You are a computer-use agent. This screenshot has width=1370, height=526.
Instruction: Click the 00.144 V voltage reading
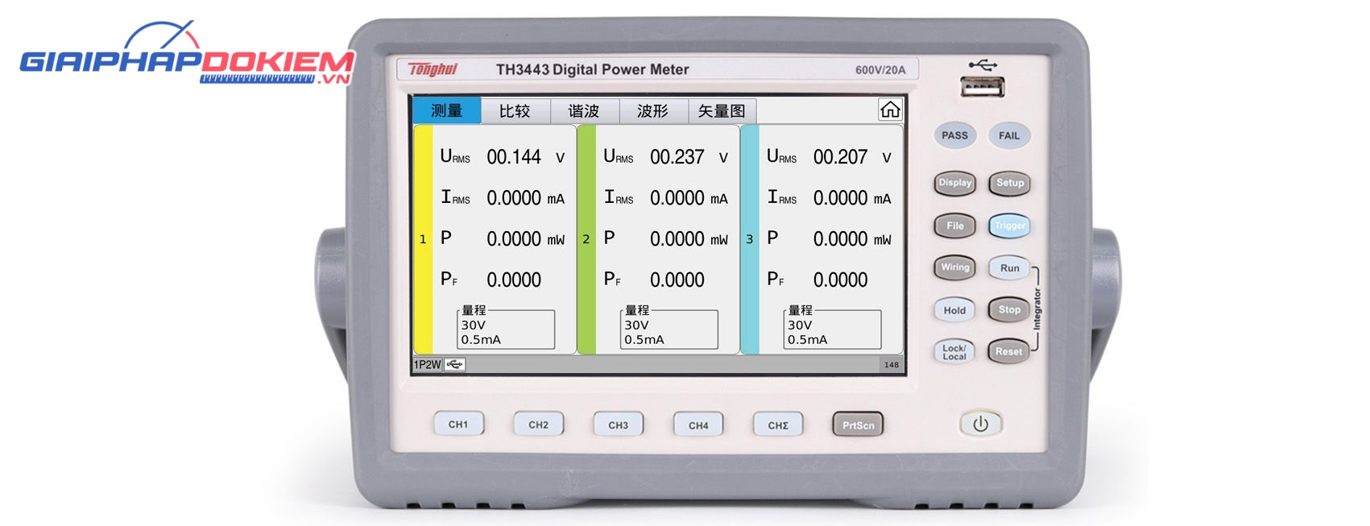526,157
